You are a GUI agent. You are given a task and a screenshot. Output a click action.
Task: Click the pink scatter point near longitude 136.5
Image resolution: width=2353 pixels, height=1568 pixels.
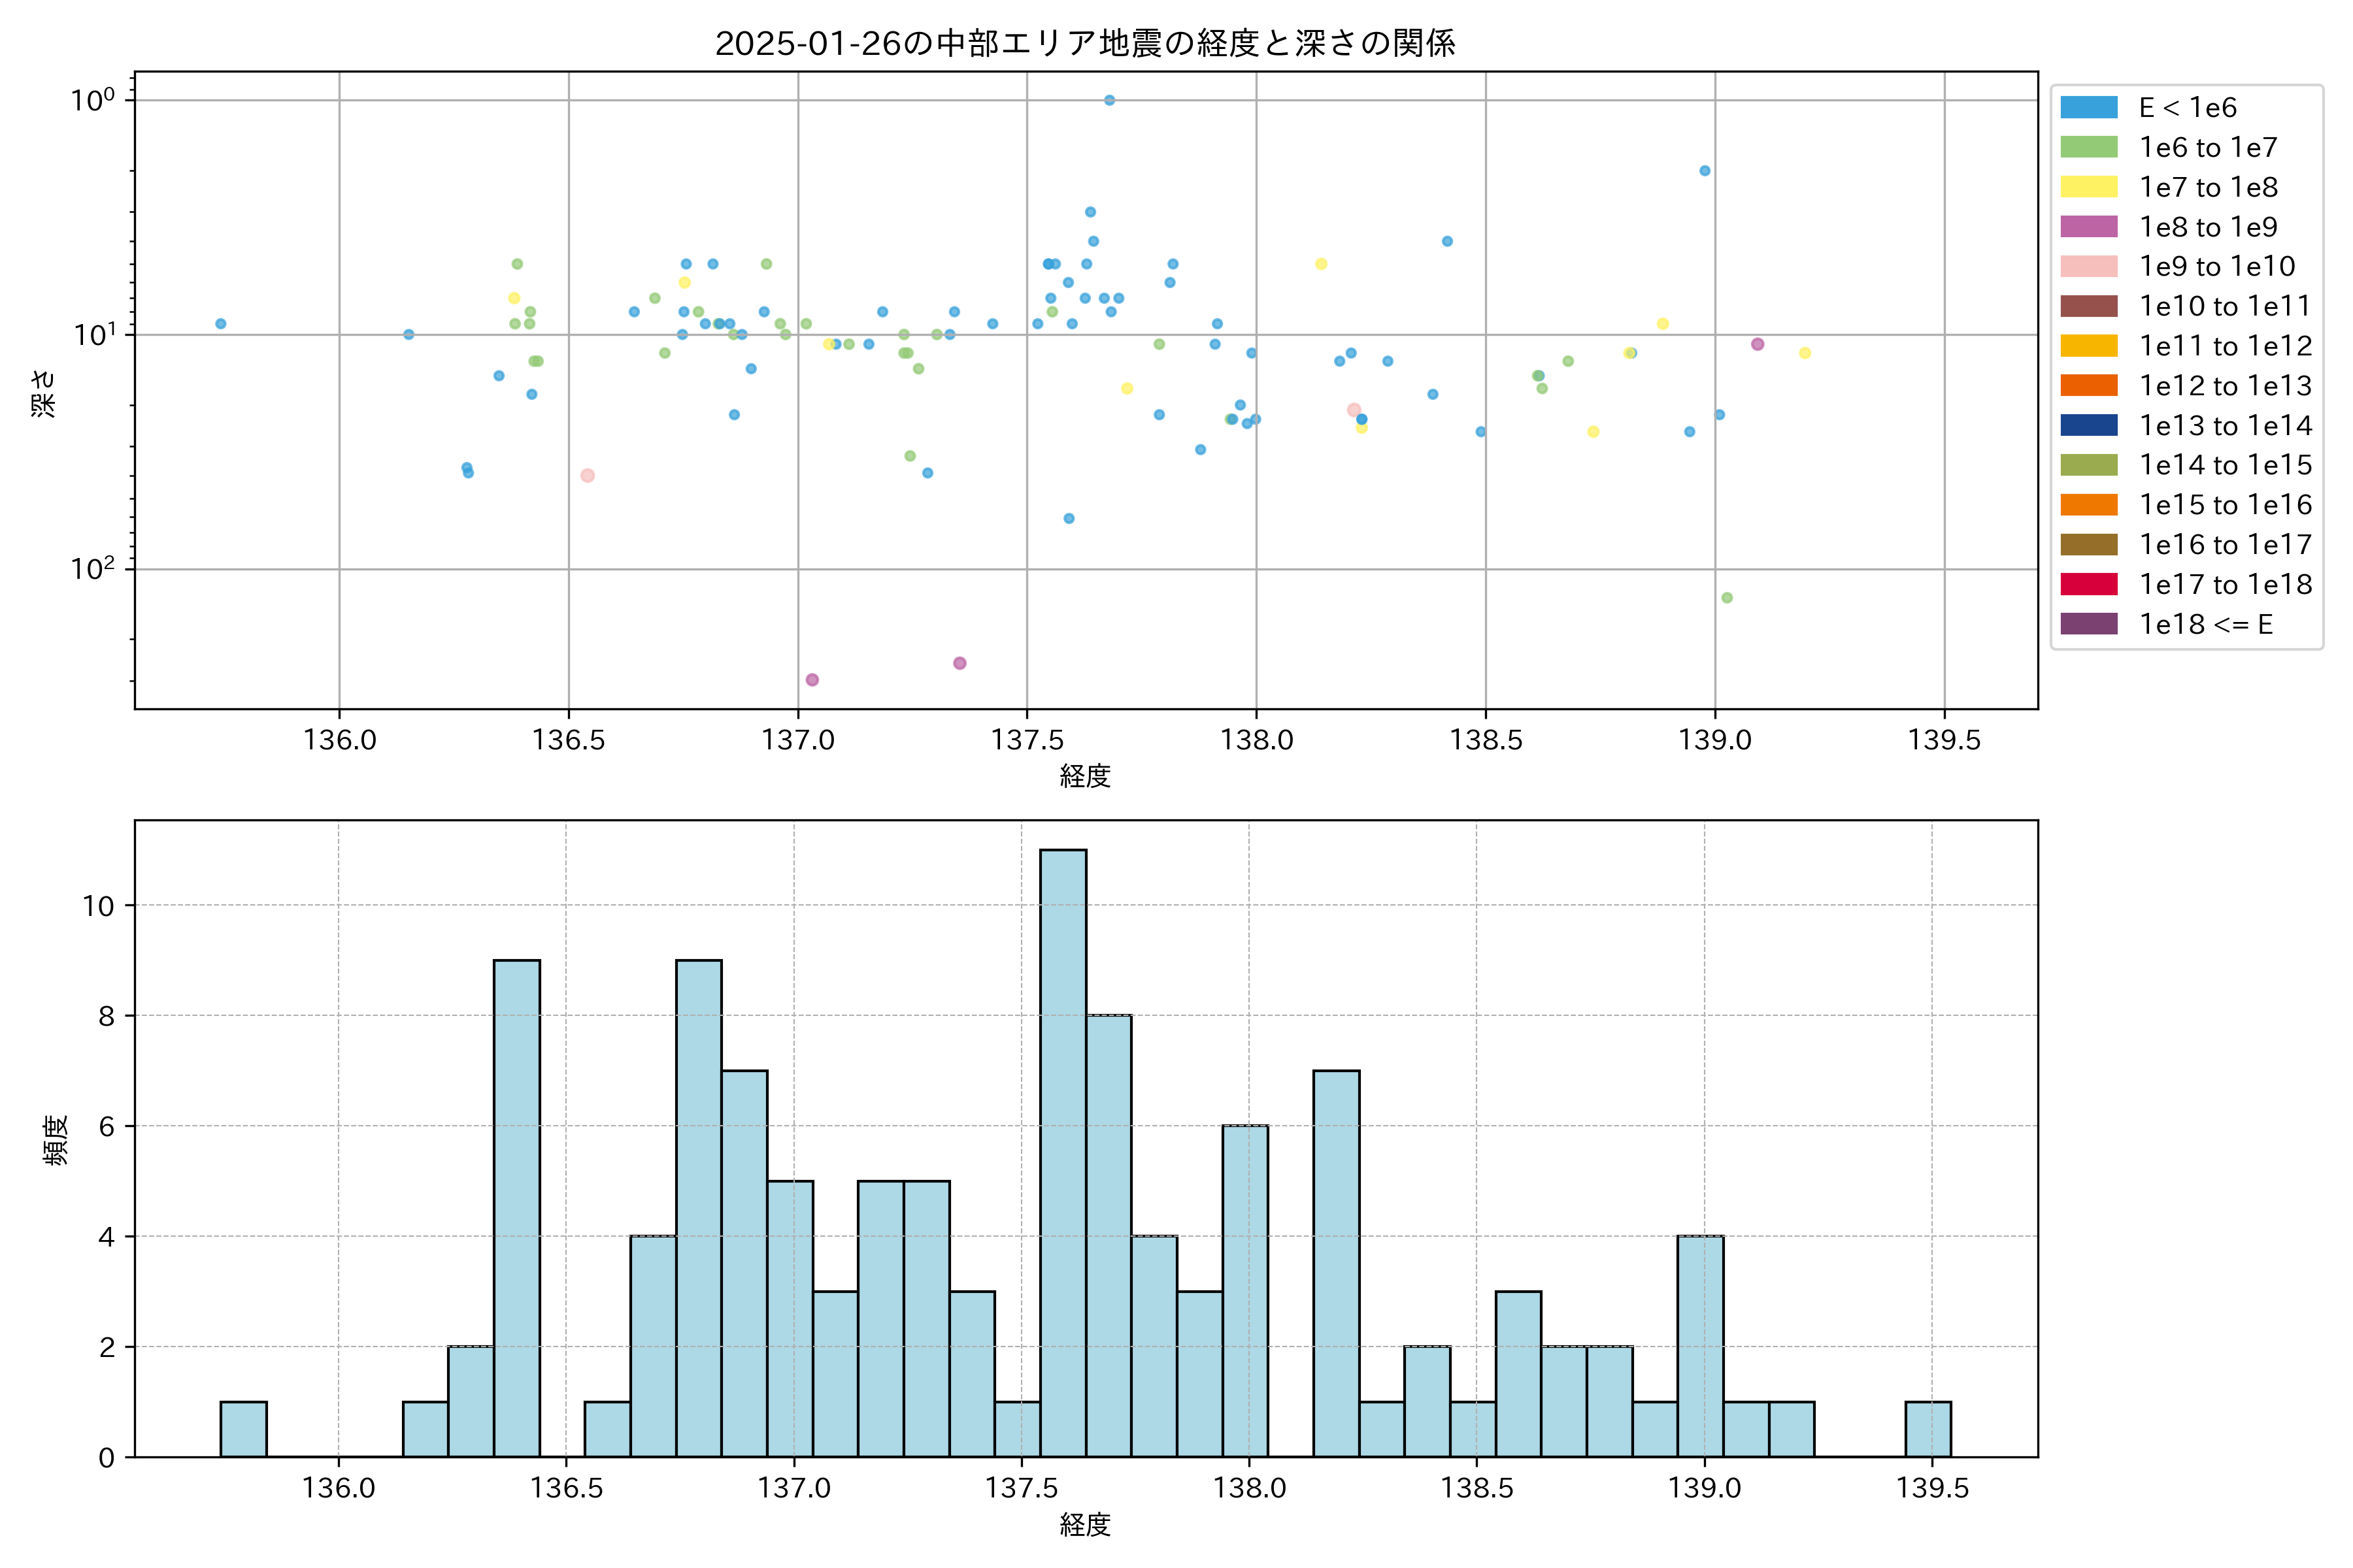pyautogui.click(x=587, y=476)
